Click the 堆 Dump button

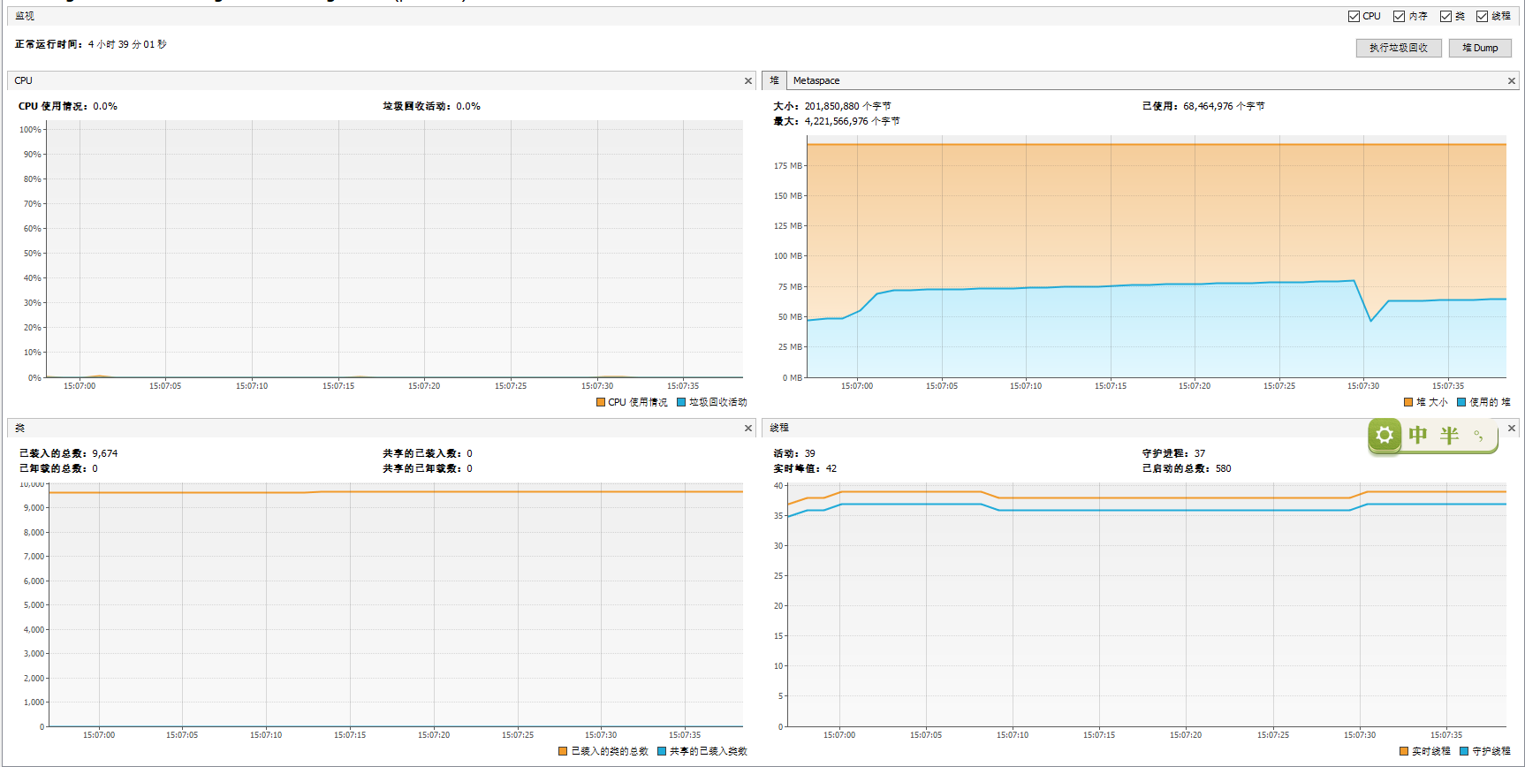click(1480, 48)
